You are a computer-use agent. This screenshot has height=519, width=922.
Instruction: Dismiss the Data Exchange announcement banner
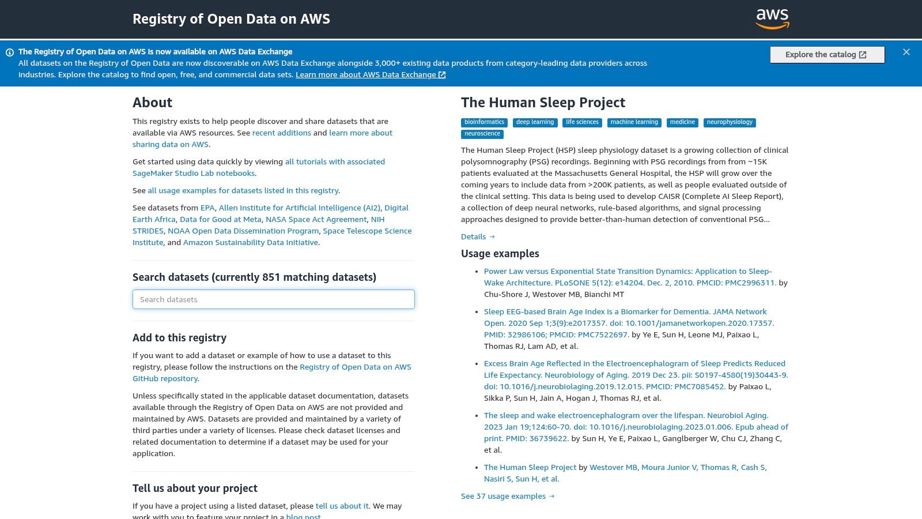[x=906, y=51]
